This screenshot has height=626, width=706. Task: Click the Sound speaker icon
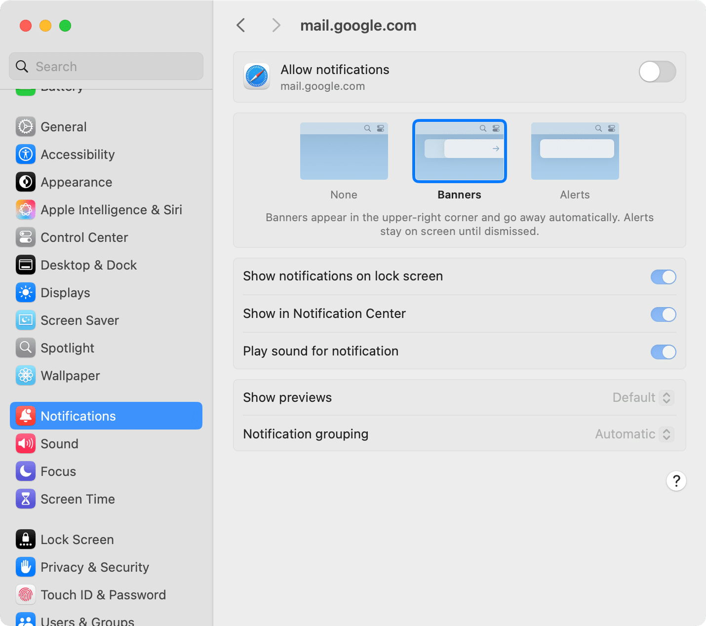point(26,444)
